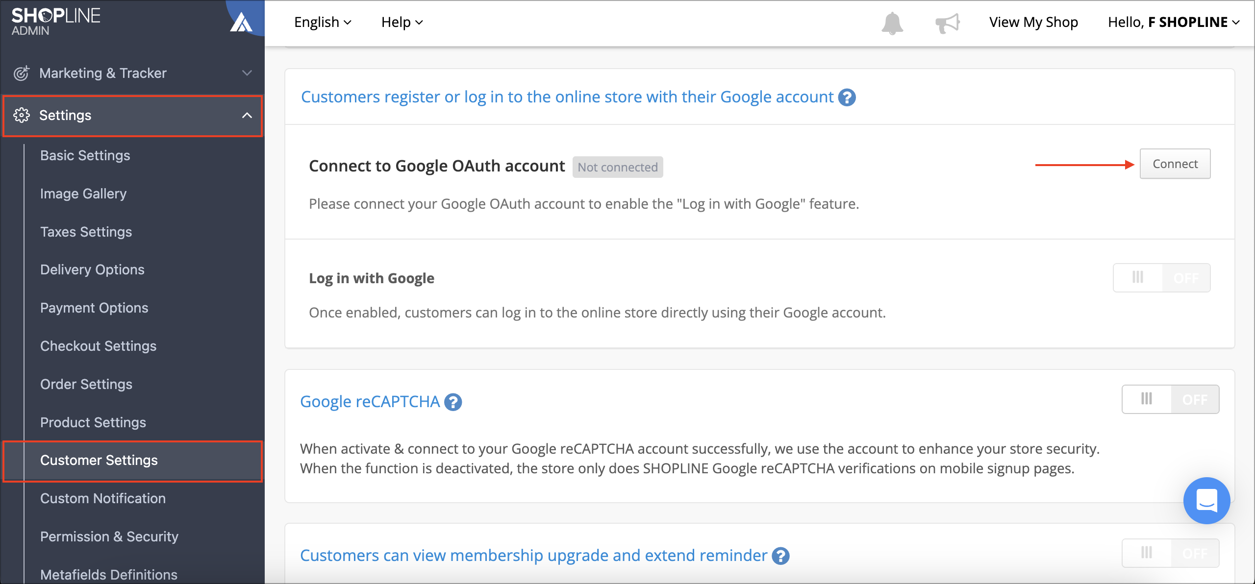
Task: Open Custom Notification settings
Action: [103, 498]
